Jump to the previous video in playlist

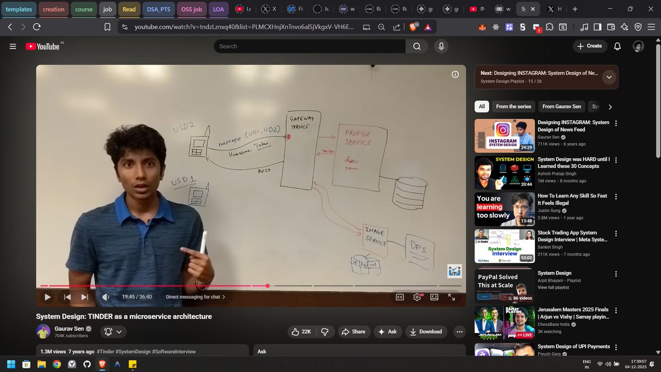point(67,297)
